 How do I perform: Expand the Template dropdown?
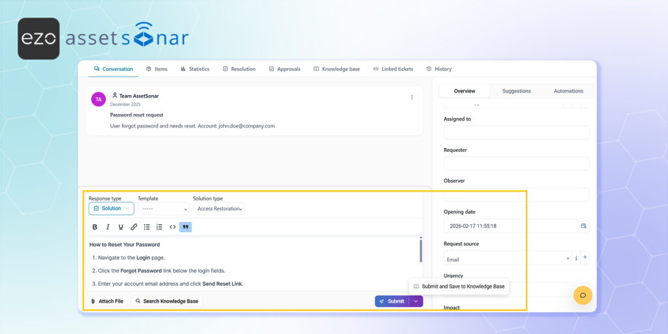coord(164,209)
